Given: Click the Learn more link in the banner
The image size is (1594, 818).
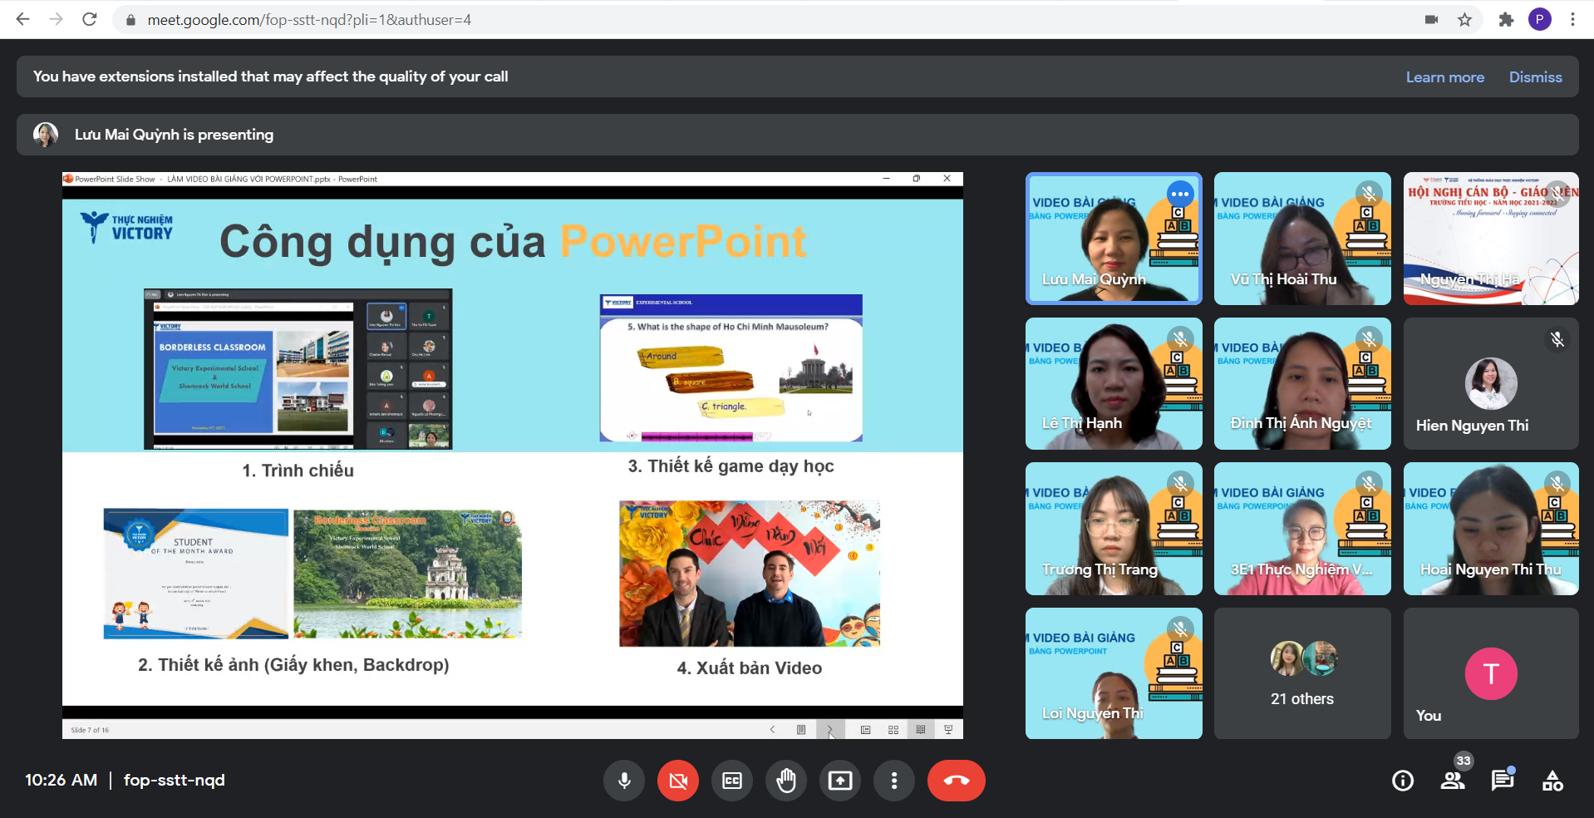Looking at the screenshot, I should (x=1444, y=77).
